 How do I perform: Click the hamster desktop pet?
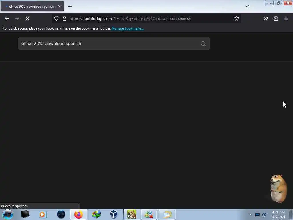[278, 188]
